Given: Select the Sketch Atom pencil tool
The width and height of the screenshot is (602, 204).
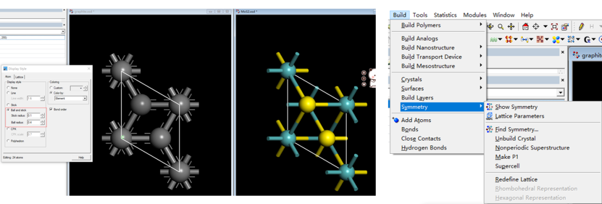Looking at the screenshot, I should pyautogui.click(x=581, y=27).
